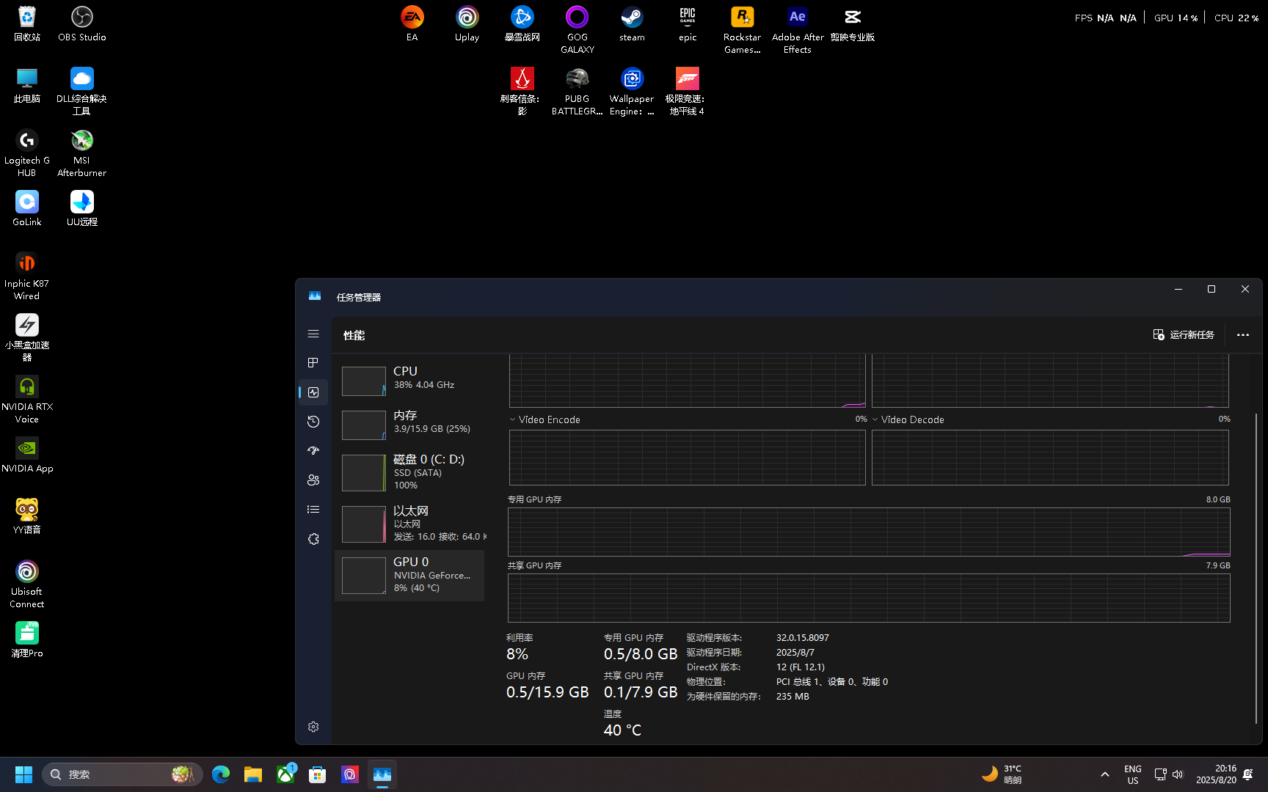Image resolution: width=1268 pixels, height=792 pixels.
Task: Open UU远程 desktop icon
Action: [82, 208]
